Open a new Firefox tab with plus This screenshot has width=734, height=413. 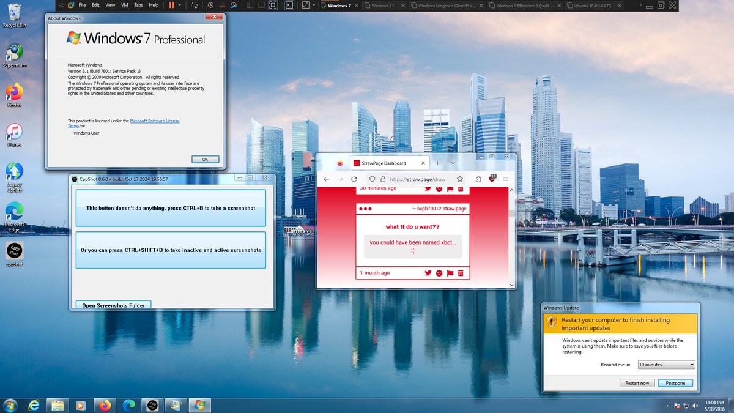437,163
